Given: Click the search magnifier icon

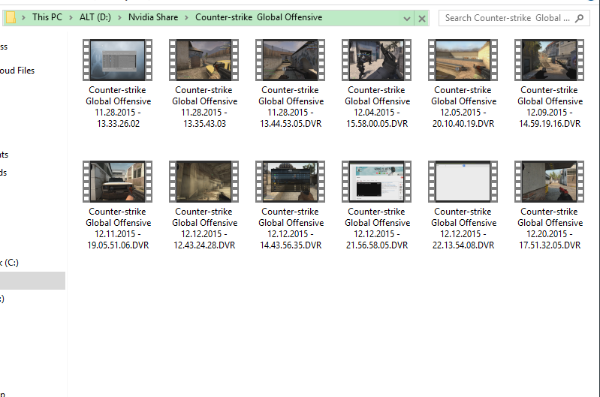Looking at the screenshot, I should 579,18.
